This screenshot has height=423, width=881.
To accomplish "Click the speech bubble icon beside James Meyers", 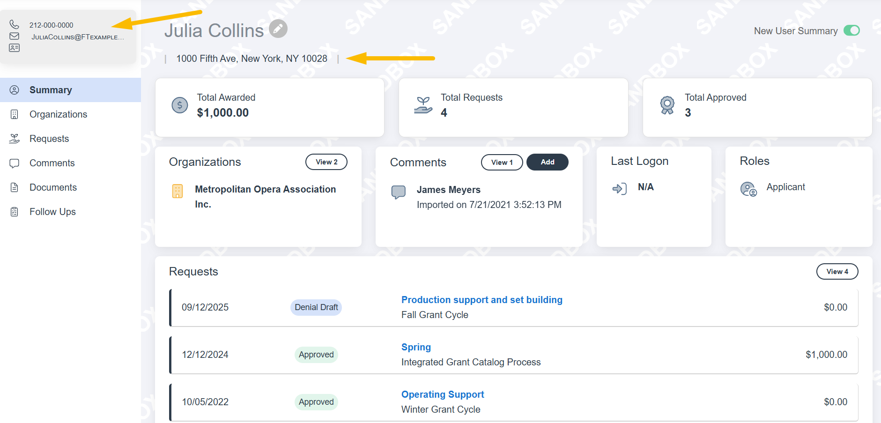I will click(x=399, y=192).
